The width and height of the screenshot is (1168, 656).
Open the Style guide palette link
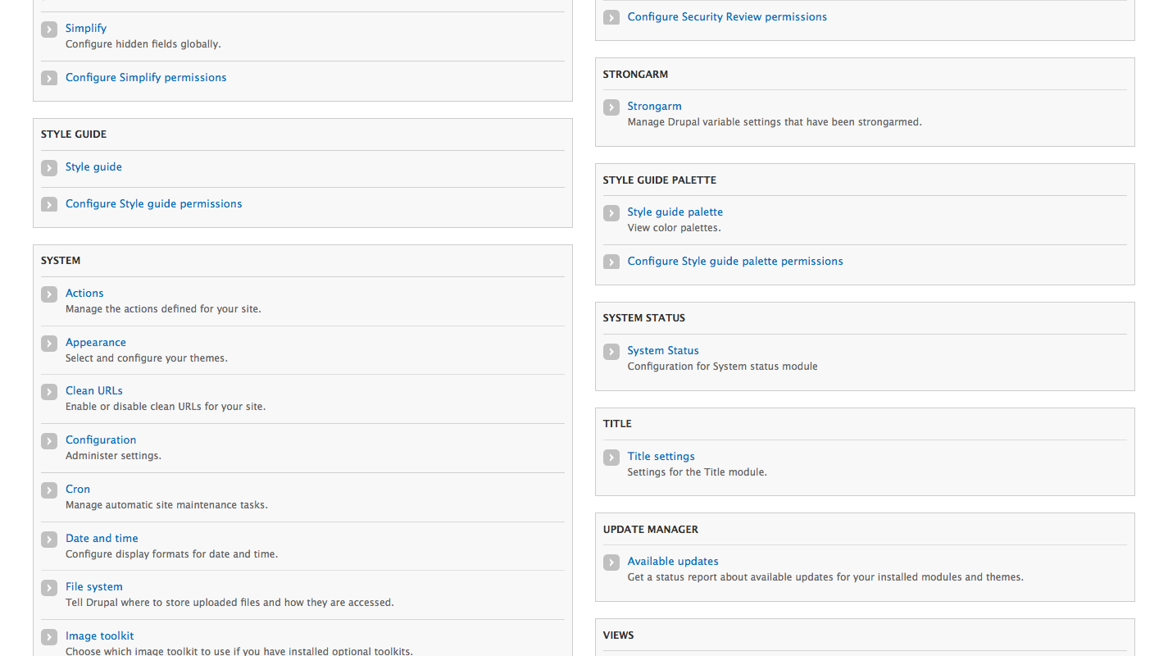(x=675, y=212)
